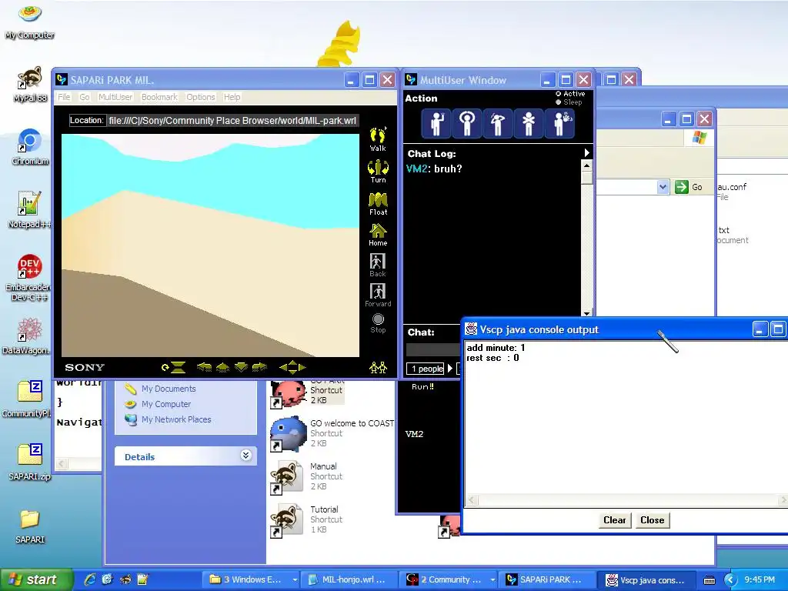
Task: Select the Manual shortcut file
Action: point(306,476)
